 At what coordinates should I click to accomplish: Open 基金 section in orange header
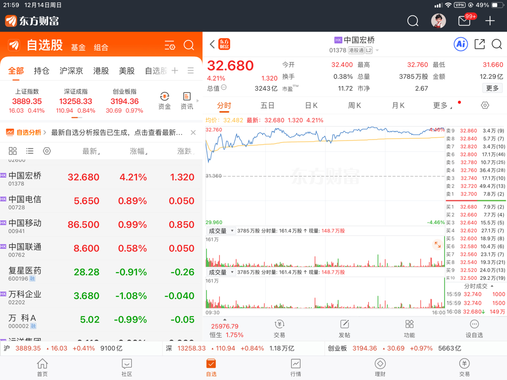tap(78, 47)
